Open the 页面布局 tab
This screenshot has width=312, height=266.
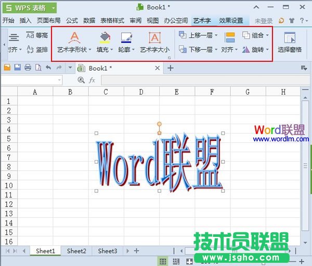tap(49, 20)
